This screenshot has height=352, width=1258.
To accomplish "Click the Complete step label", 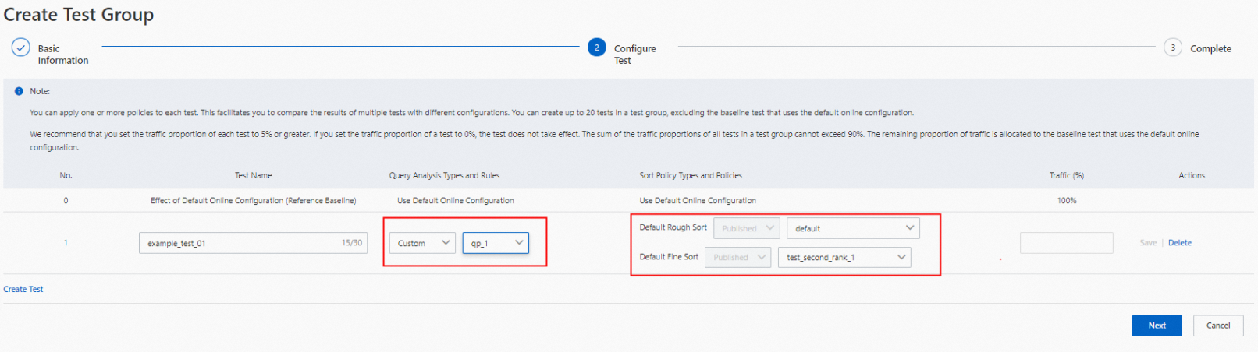I will click(x=1210, y=48).
